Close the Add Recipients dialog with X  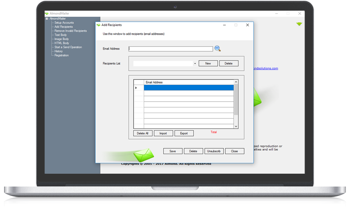(248, 25)
